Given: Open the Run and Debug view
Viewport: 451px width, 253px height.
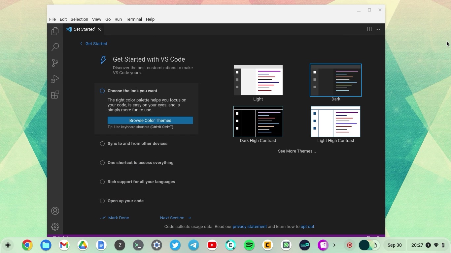Looking at the screenshot, I should click(x=55, y=79).
